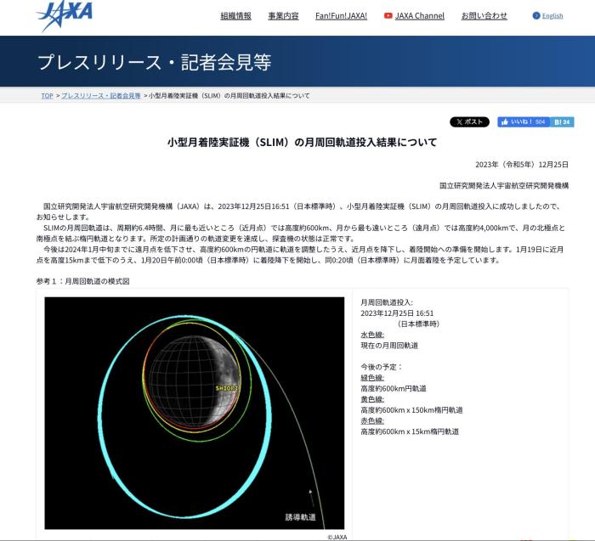Click the Facebook いいね! like button

(x=523, y=122)
